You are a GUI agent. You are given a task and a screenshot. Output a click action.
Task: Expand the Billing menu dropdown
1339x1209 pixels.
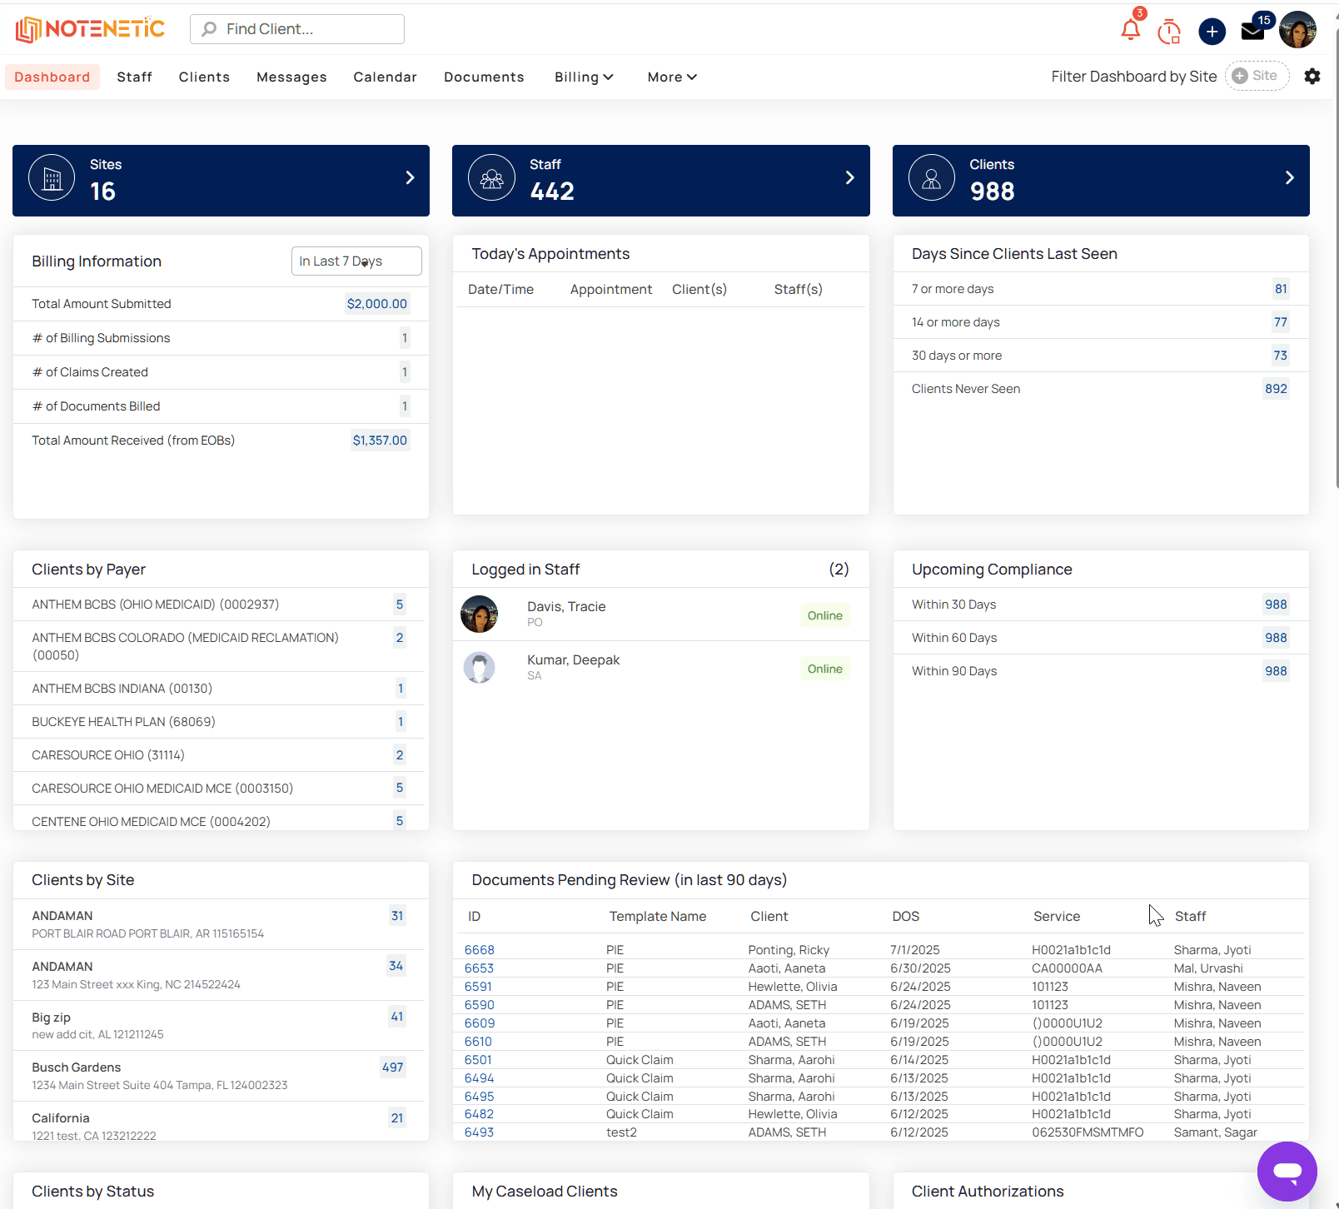[584, 77]
